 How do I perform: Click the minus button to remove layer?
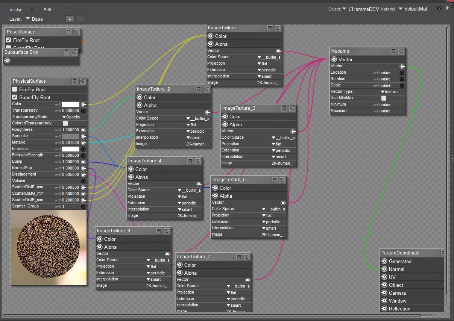[x=80, y=19]
